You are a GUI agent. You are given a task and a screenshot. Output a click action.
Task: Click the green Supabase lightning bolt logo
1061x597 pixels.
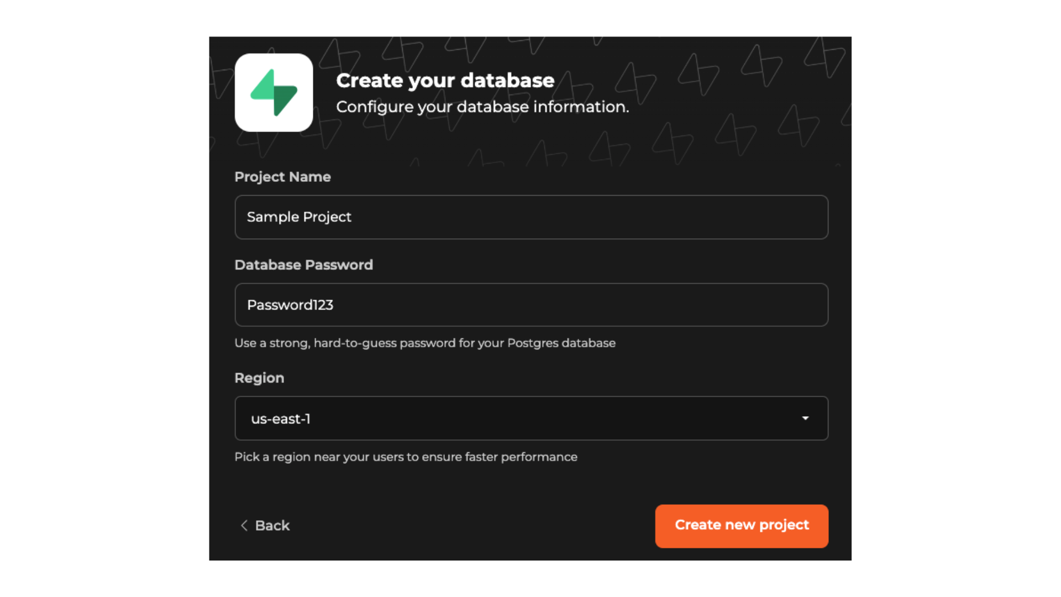click(274, 92)
